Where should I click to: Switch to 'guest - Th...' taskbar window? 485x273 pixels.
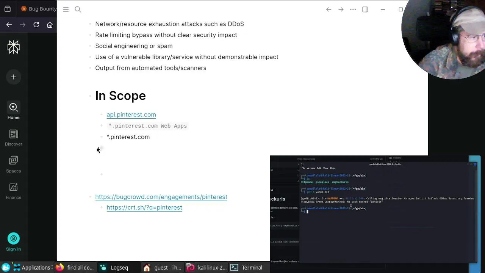[163, 268]
